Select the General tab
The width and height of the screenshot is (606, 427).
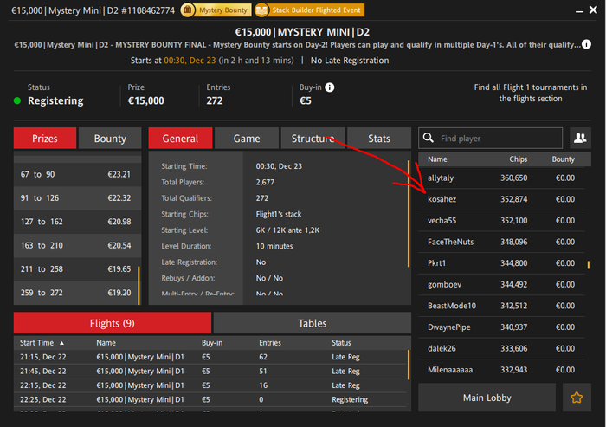tap(180, 139)
